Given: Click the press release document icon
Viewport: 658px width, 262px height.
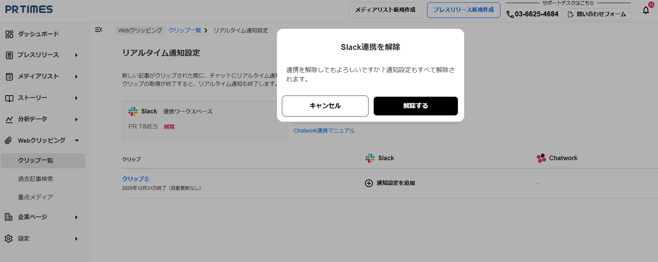Looking at the screenshot, I should pyautogui.click(x=9, y=55).
